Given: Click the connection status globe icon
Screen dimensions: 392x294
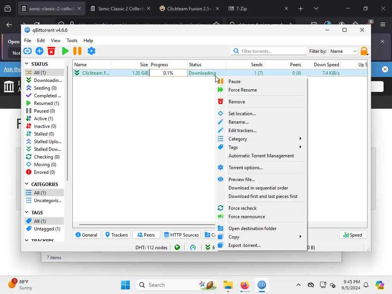Looking at the screenshot, I should 177,248.
